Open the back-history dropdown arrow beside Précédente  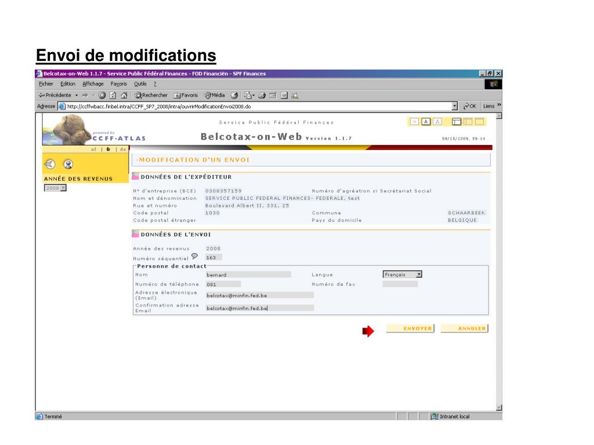coord(77,96)
